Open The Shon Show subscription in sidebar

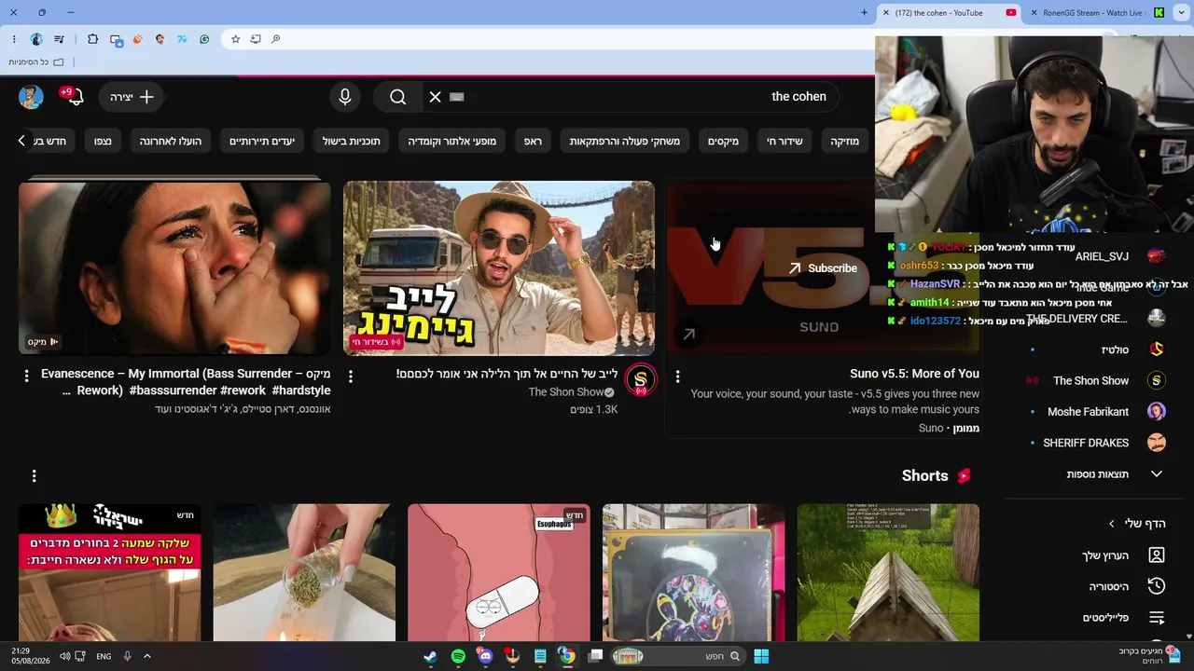[x=1096, y=380]
